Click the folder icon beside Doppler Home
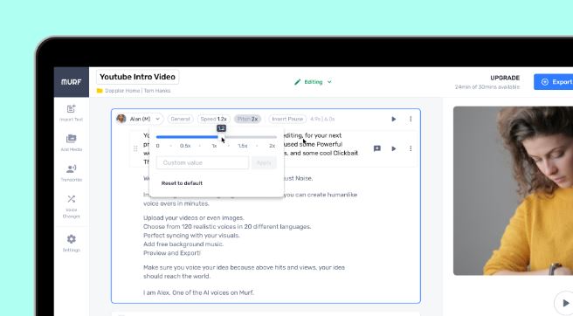The image size is (573, 316). 100,91
